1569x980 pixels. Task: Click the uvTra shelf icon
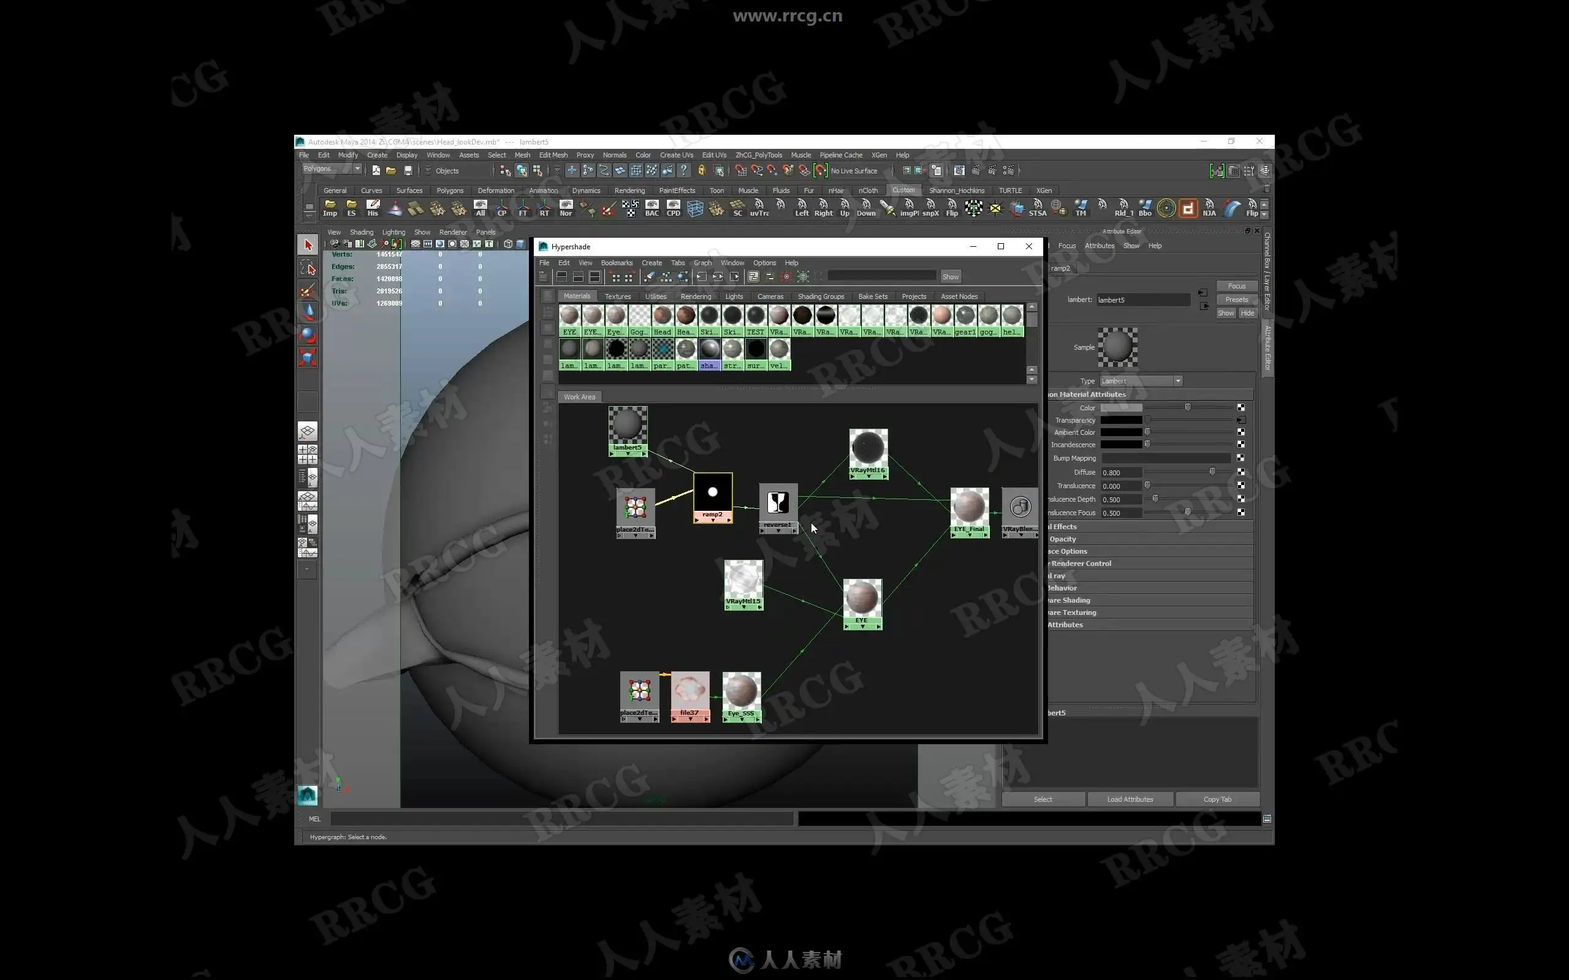click(x=759, y=208)
